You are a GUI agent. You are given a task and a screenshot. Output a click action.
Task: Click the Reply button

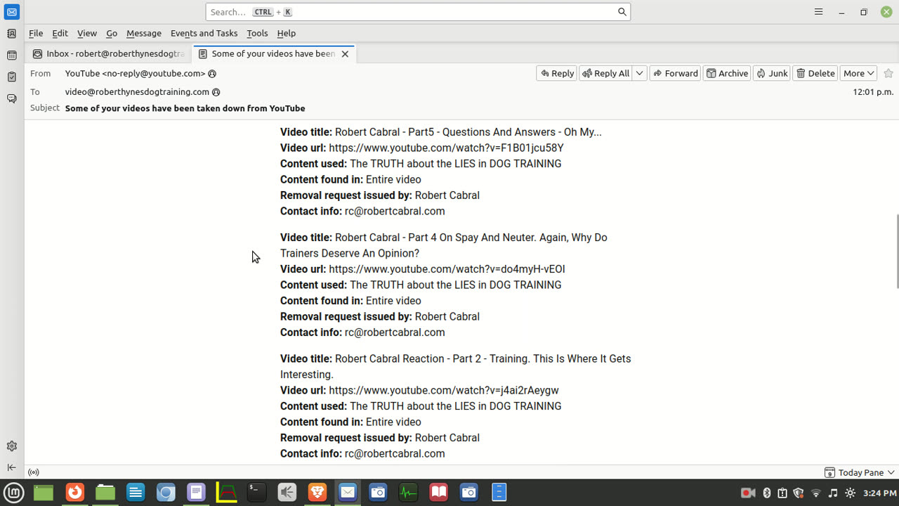click(x=556, y=73)
